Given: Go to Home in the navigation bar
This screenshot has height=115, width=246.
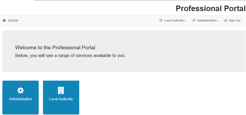Looking at the screenshot, I should click(10, 20).
